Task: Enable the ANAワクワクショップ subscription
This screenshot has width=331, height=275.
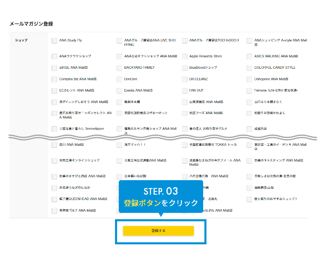Action: click(54, 56)
